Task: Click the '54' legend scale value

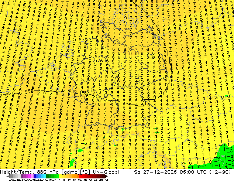Action: [106, 180]
